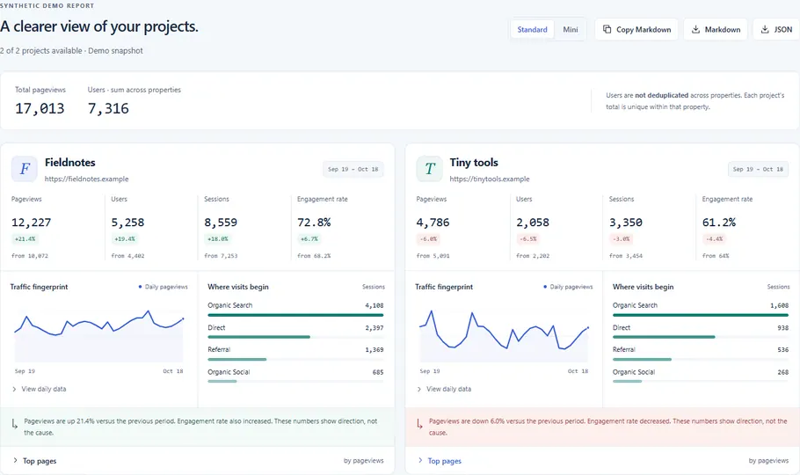Click Fieldnotes pageviews value 12,227
Image resolution: width=800 pixels, height=475 pixels.
[31, 223]
